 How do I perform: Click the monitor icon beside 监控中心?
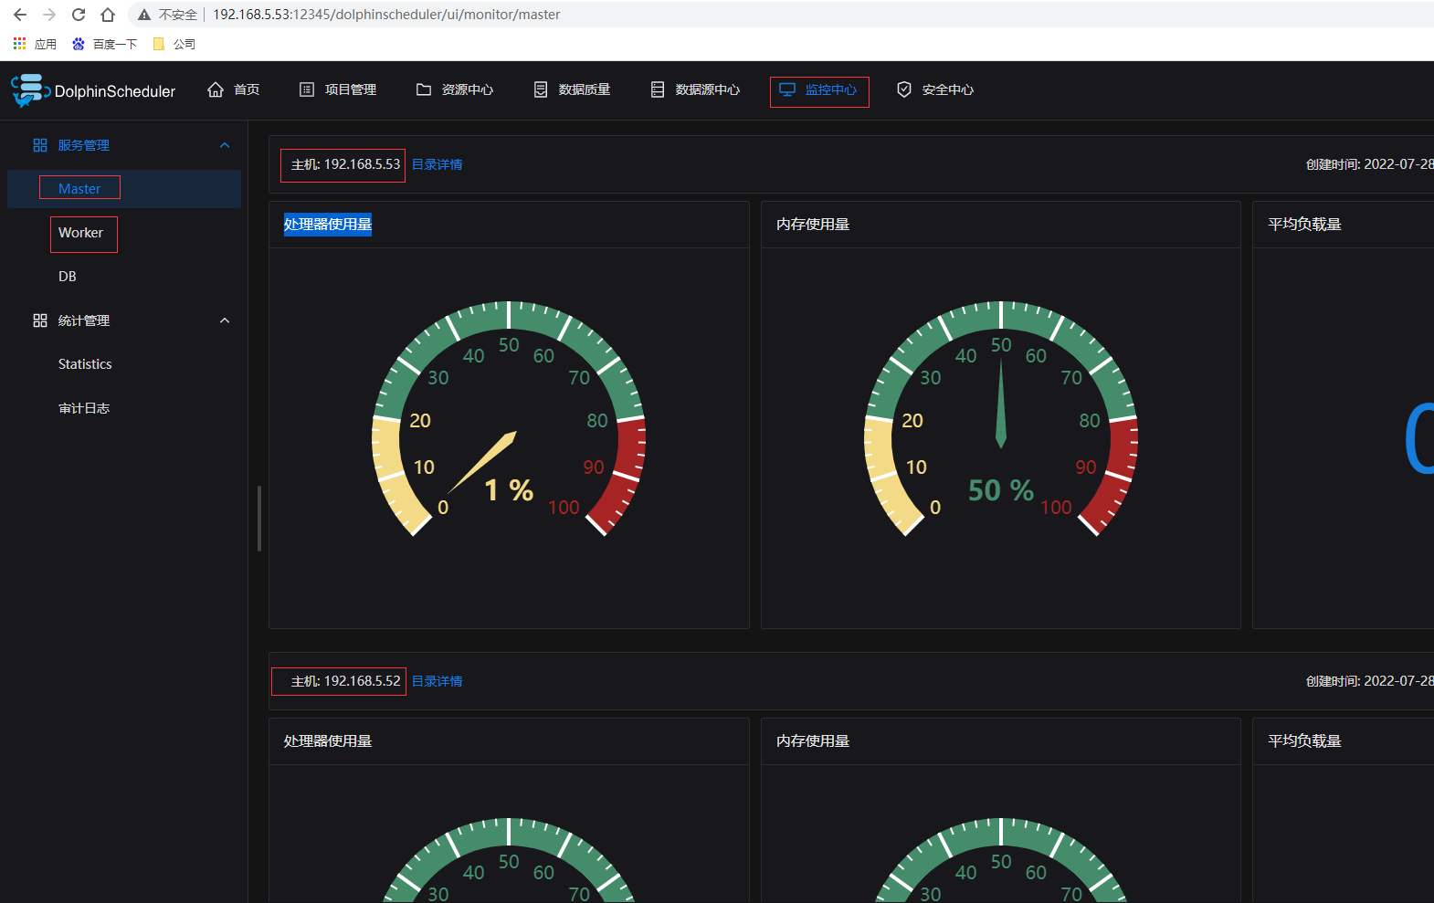point(787,89)
